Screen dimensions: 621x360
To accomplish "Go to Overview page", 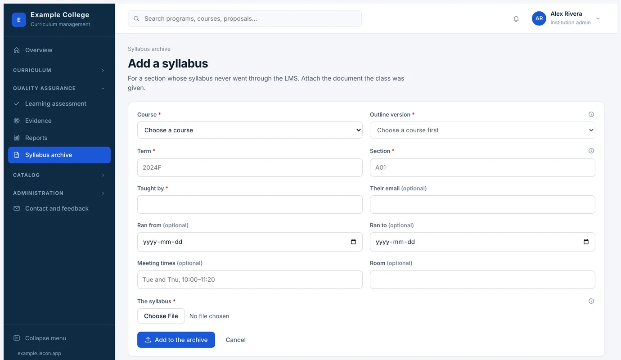I will [59, 50].
